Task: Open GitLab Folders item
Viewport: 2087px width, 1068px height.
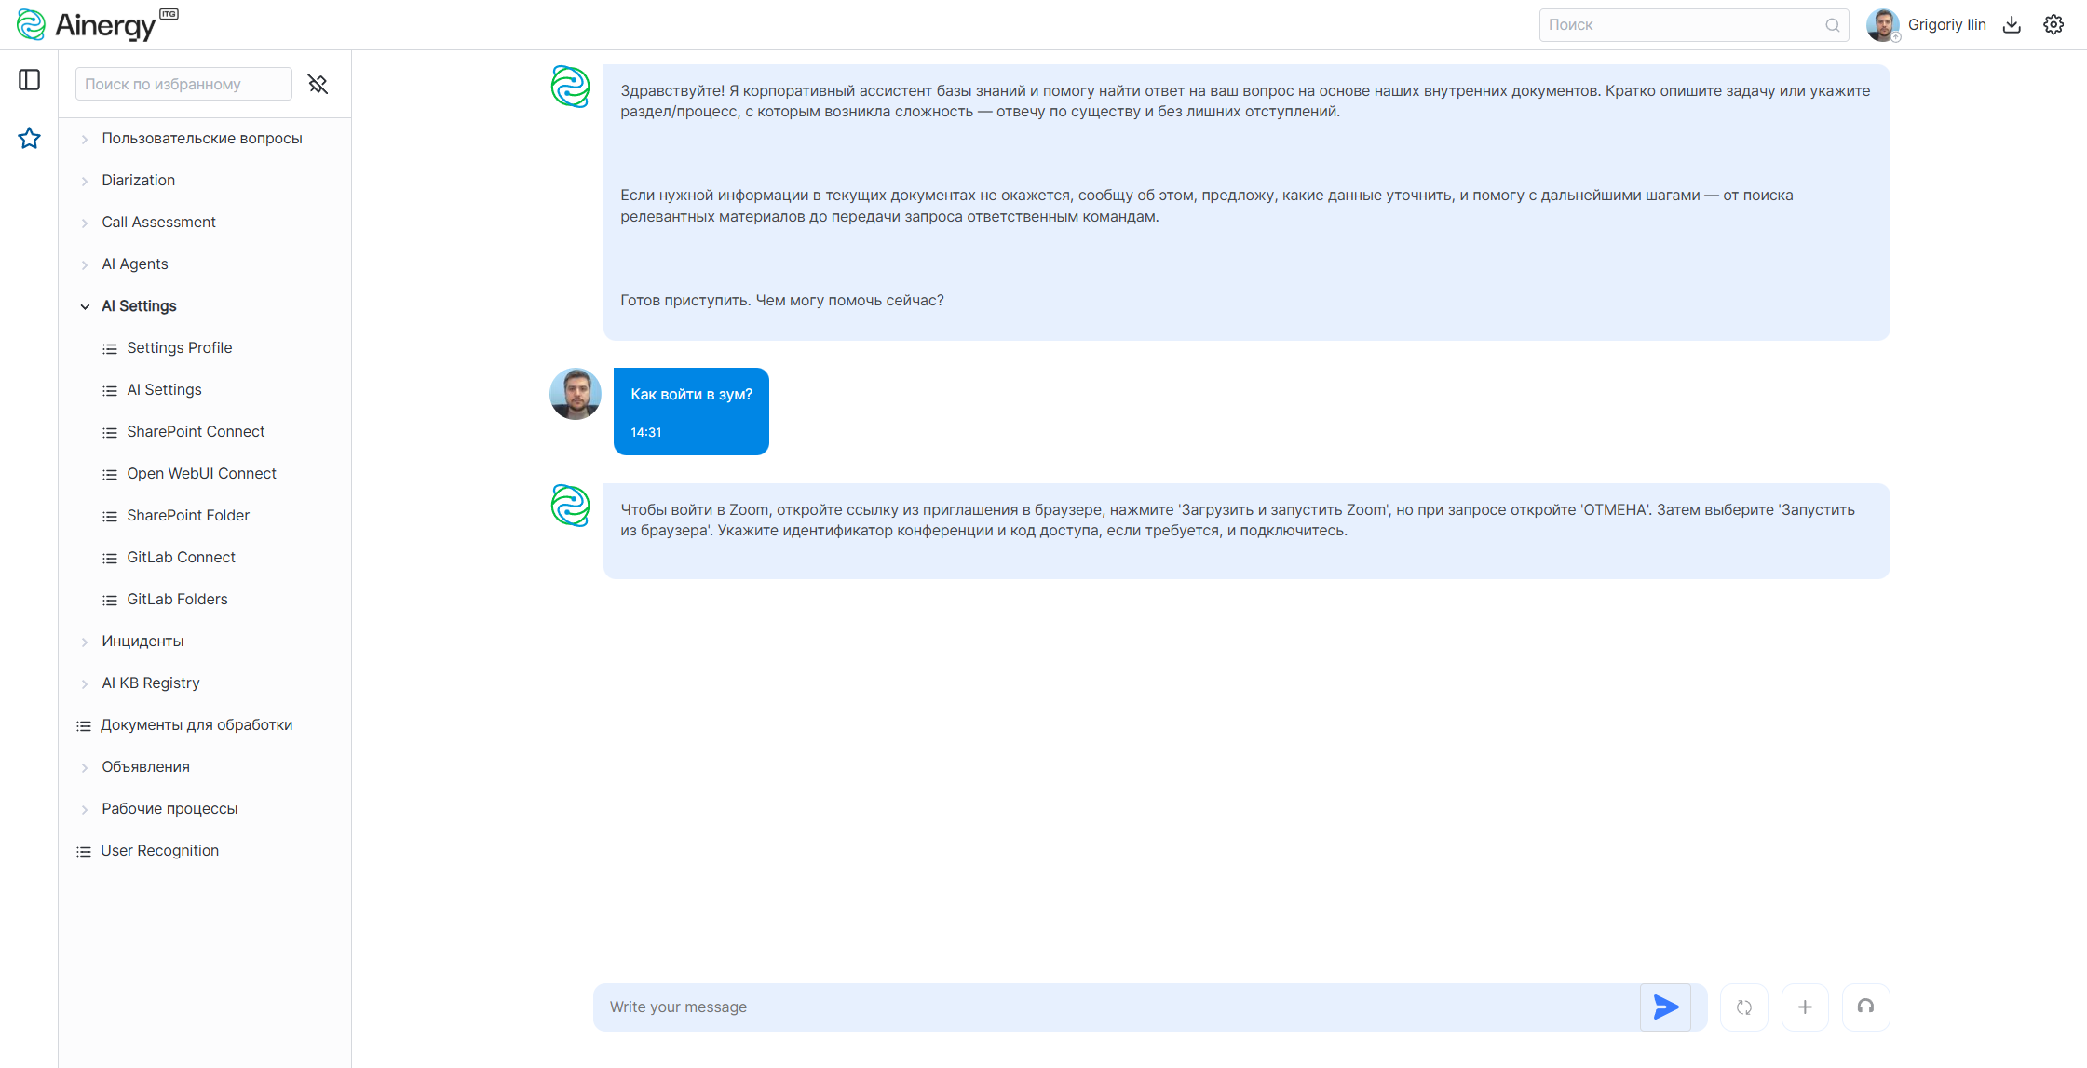Action: tap(177, 600)
